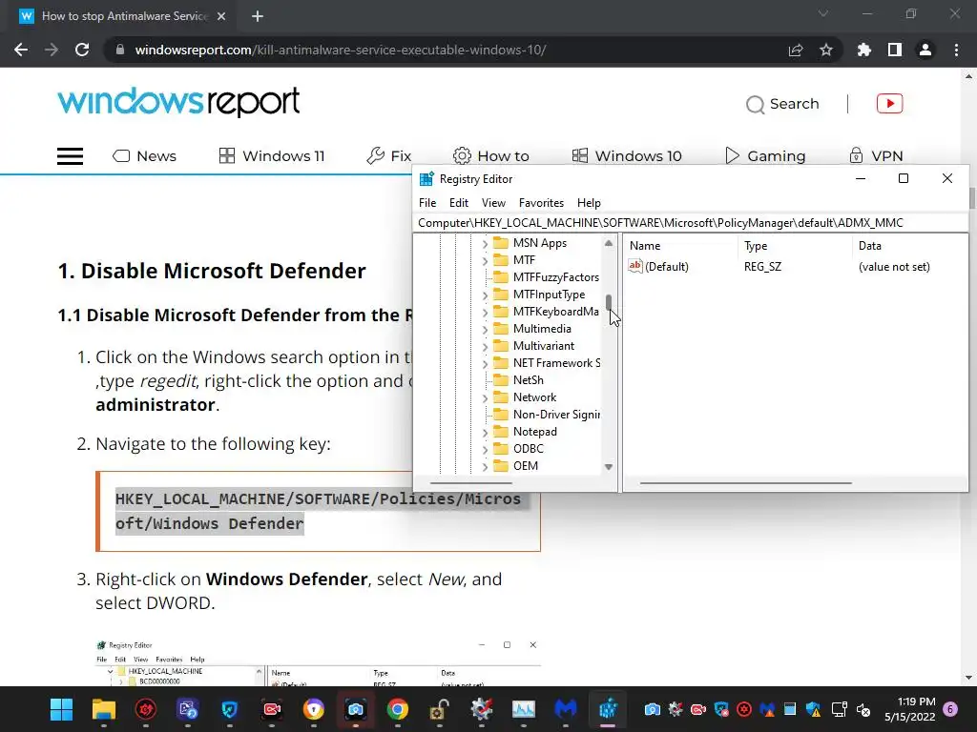
Task: Open the Favorites menu in Registry Editor
Action: (542, 203)
